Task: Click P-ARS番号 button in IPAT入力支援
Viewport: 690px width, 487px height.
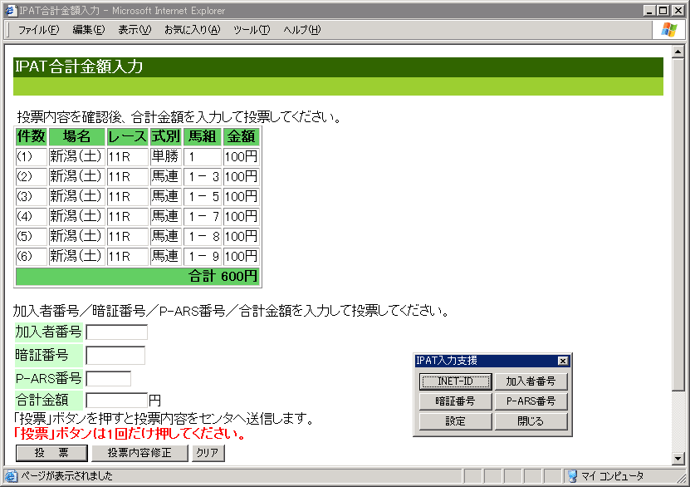Action: (531, 401)
